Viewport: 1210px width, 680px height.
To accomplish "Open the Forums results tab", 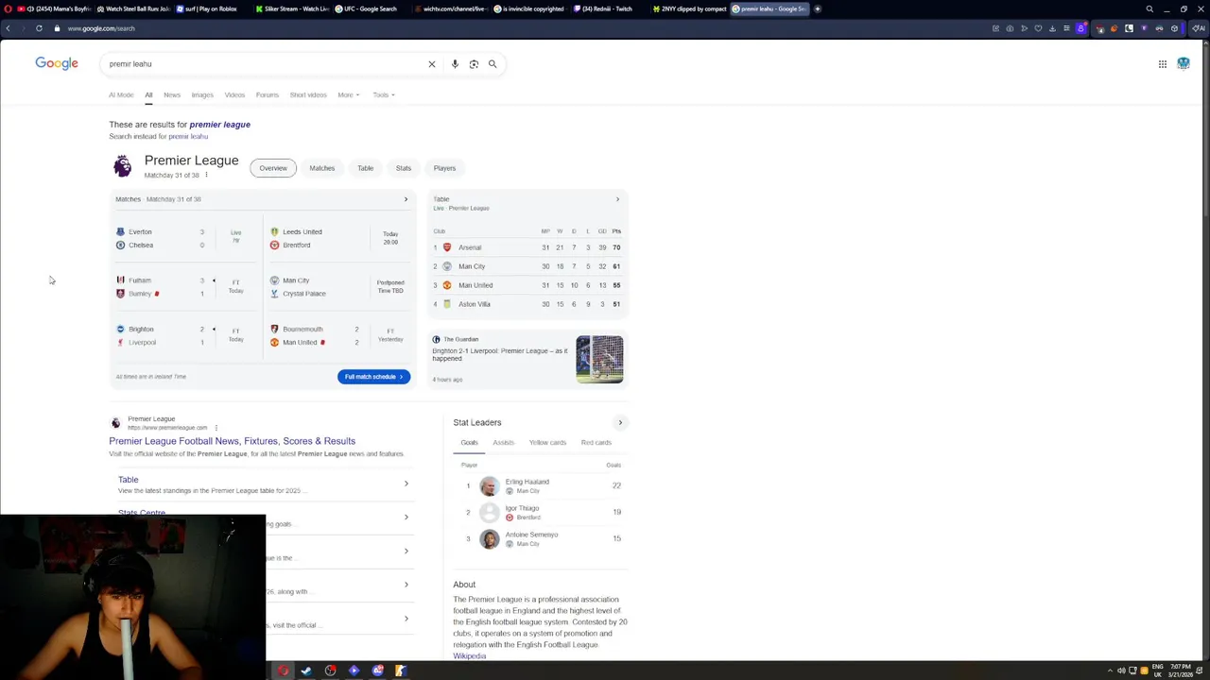I will pos(268,94).
